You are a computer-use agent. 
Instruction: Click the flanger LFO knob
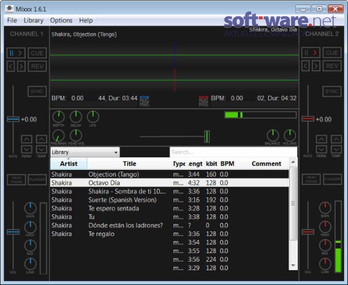[x=93, y=117]
